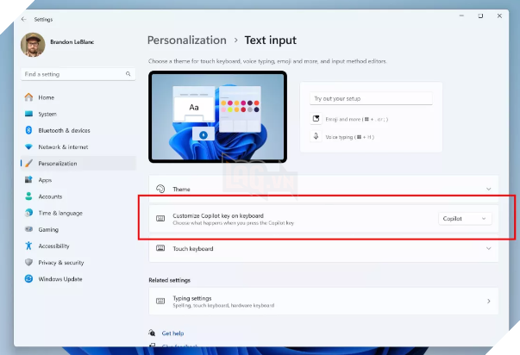Click the Personalization paintbrush icon
520x355 pixels.
click(x=28, y=163)
